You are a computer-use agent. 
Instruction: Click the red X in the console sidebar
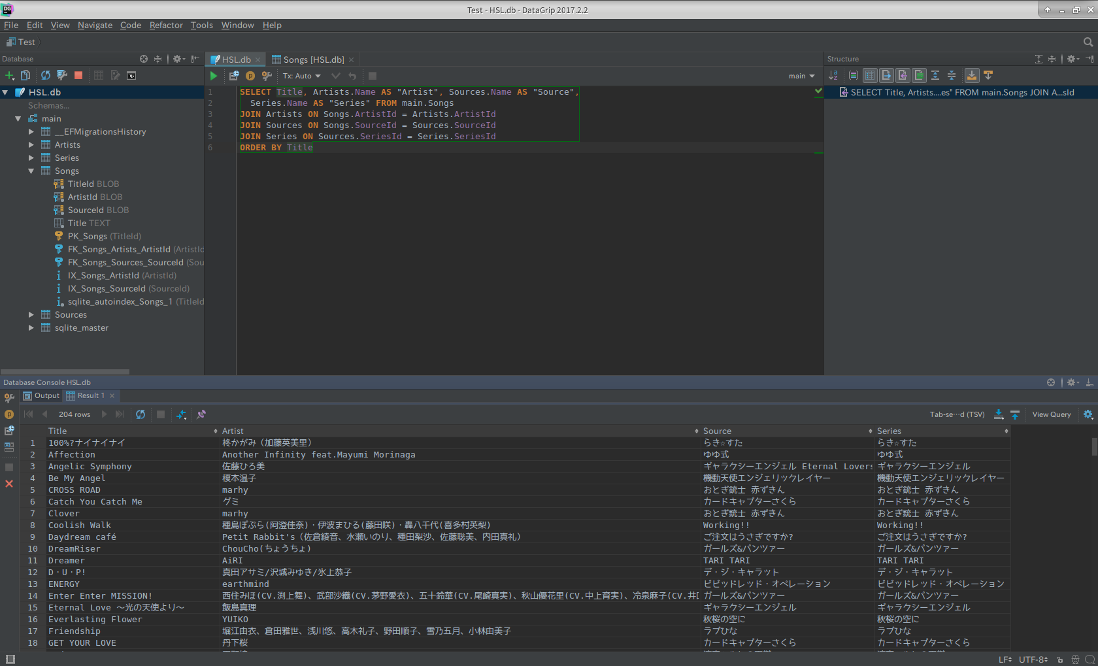coord(9,484)
